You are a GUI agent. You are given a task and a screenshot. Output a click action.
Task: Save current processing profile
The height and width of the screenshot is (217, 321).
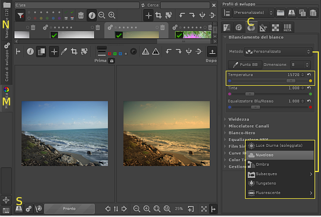pyautogui.click(x=292, y=12)
